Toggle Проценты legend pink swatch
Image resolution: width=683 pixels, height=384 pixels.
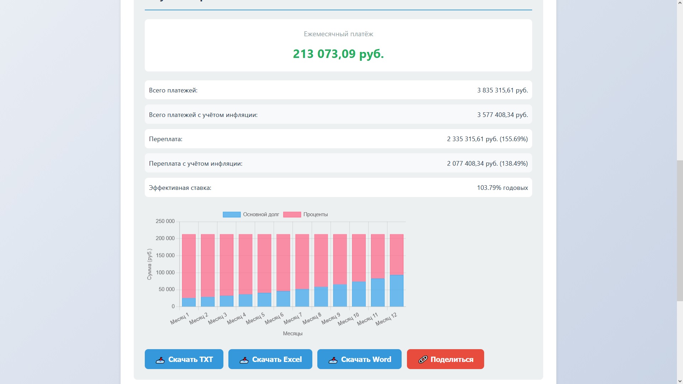click(x=292, y=214)
